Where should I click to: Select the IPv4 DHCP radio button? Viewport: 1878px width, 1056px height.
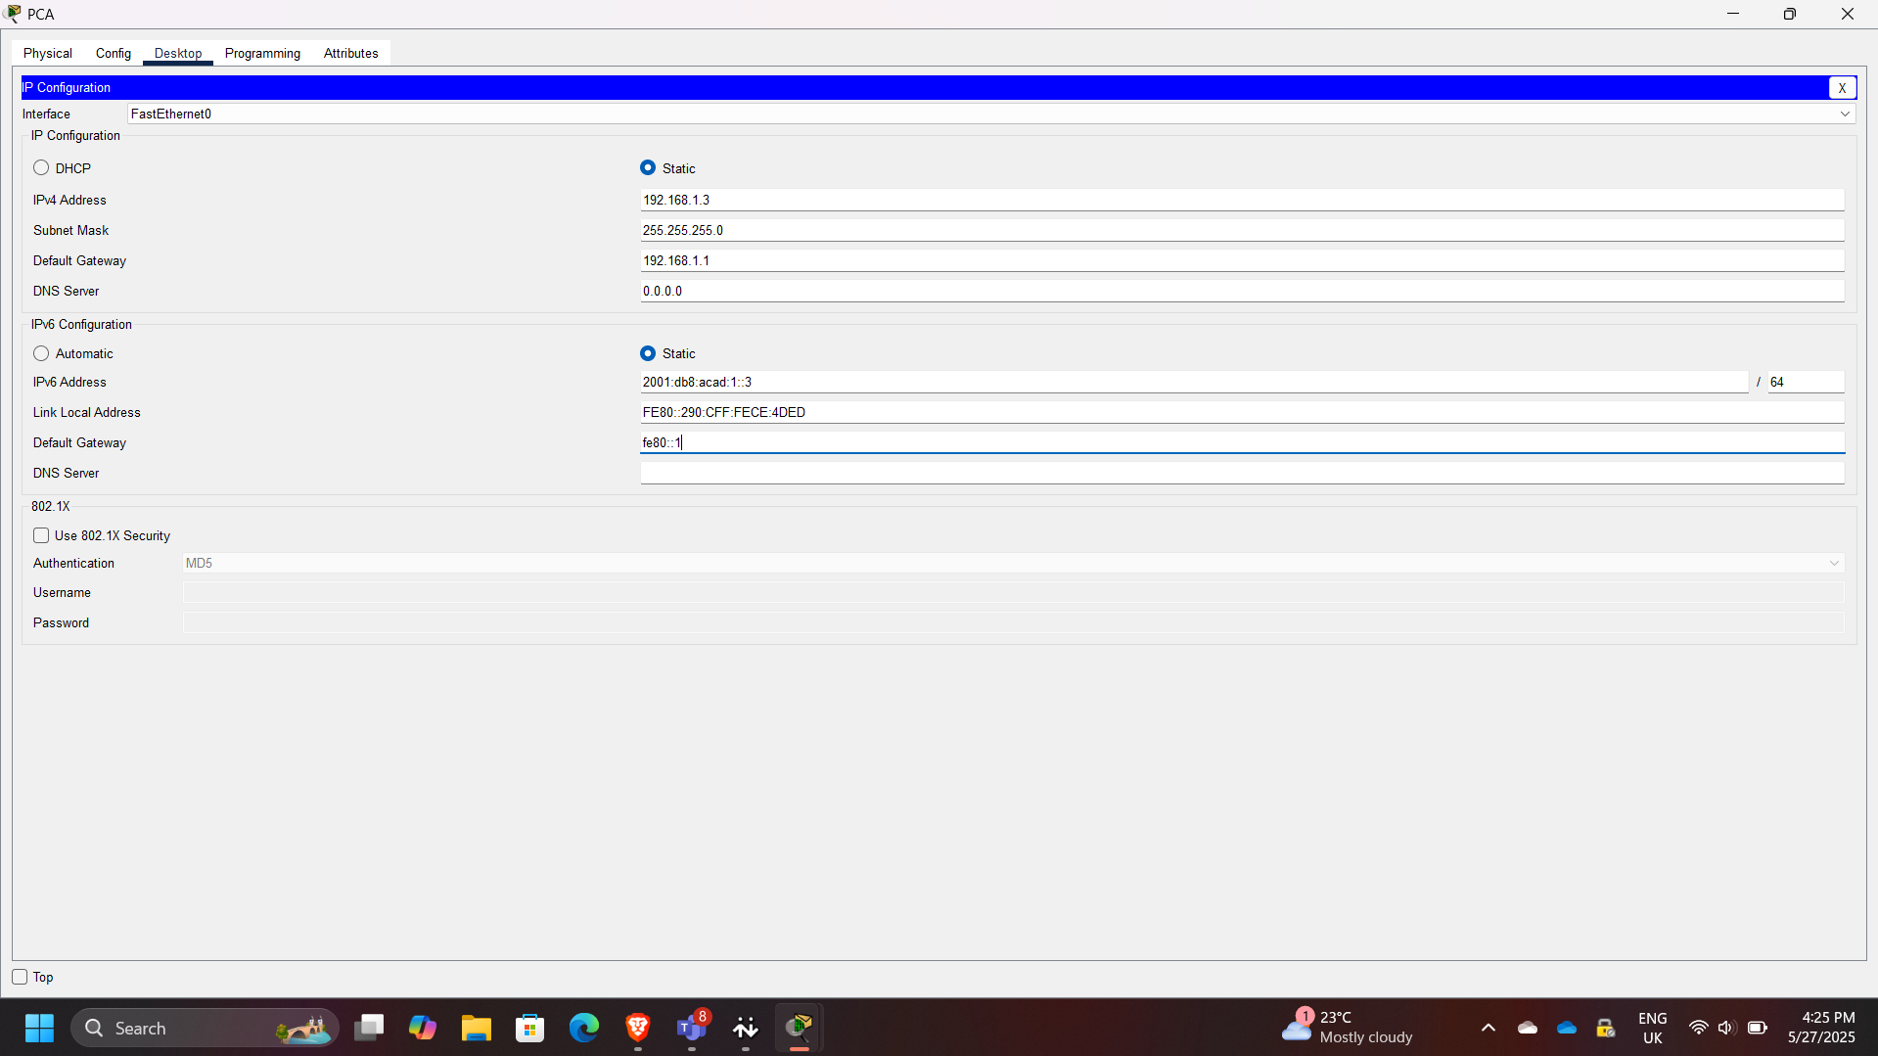click(x=41, y=168)
